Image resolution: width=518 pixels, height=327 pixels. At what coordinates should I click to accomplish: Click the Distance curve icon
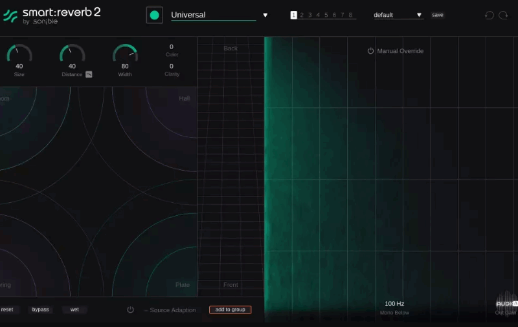click(x=89, y=74)
